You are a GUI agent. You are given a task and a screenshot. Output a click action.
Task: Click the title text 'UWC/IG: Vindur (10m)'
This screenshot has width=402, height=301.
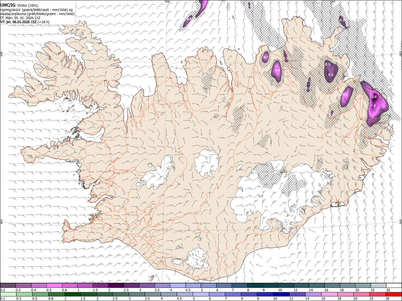[x=19, y=5]
